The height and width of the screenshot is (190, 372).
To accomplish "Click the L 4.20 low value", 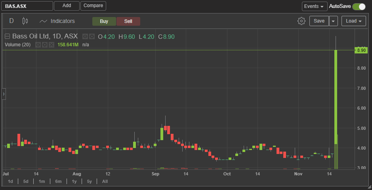I will coord(147,37).
